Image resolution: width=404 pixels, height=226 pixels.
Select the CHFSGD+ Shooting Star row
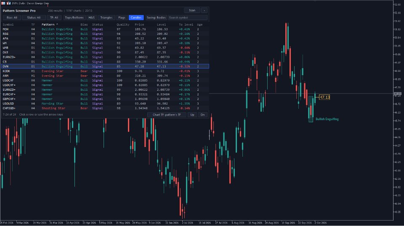[105, 108]
